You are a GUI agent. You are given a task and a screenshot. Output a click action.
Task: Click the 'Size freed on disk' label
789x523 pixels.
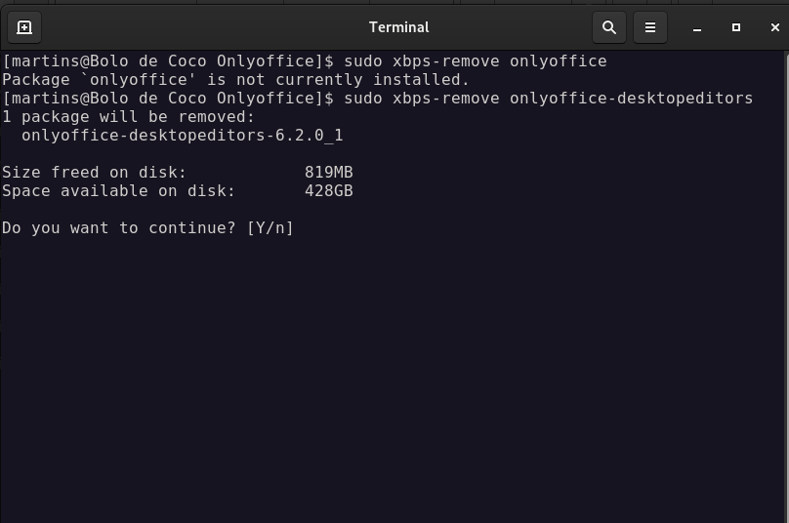pos(94,173)
